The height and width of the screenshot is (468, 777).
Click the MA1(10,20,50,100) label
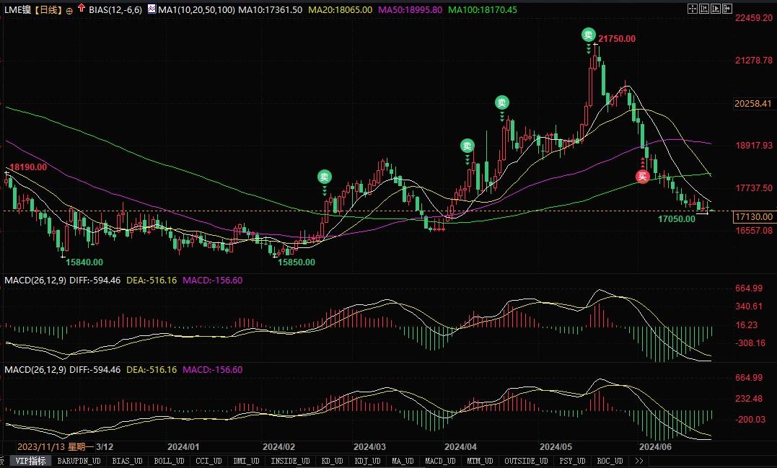(x=195, y=10)
